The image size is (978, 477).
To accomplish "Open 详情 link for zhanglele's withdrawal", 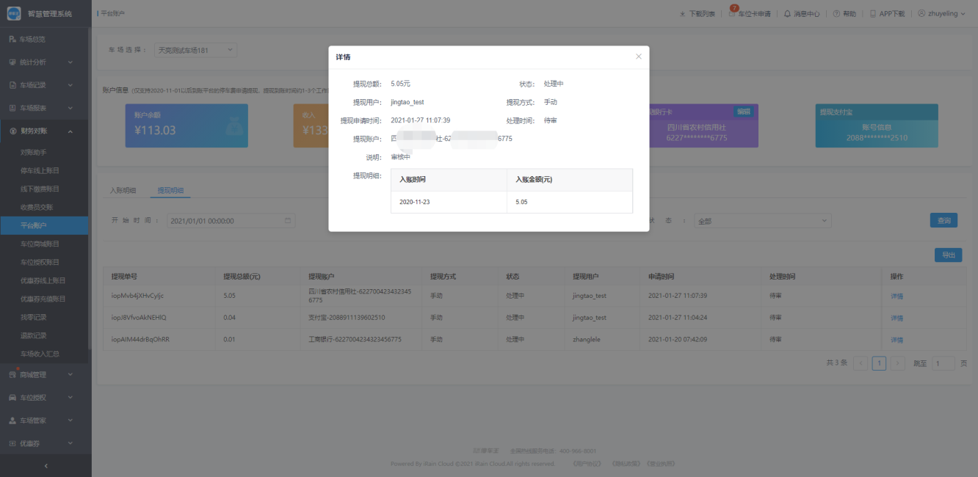I will point(897,340).
